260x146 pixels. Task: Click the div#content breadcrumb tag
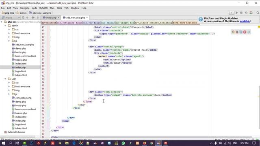[49, 23]
